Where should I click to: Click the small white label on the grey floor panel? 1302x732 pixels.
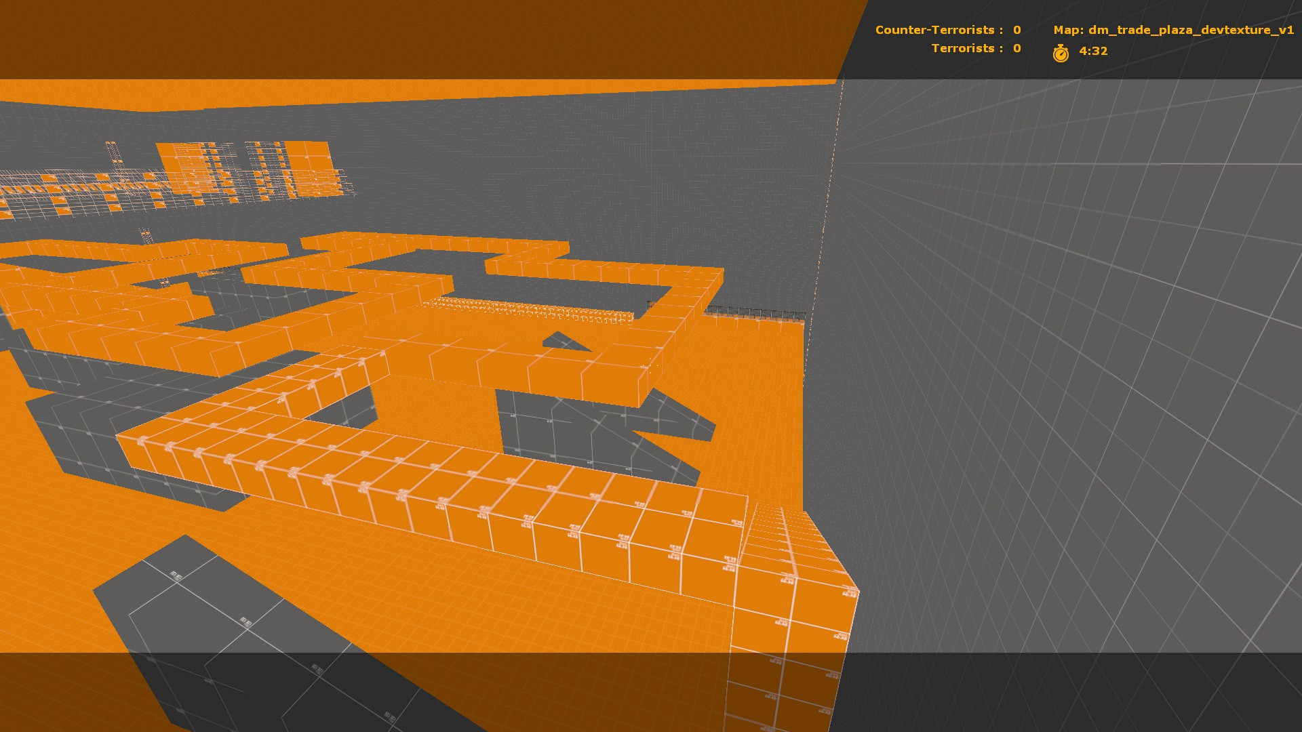(246, 621)
